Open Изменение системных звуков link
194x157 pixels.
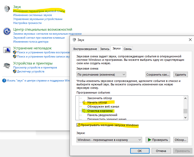click(x=33, y=15)
